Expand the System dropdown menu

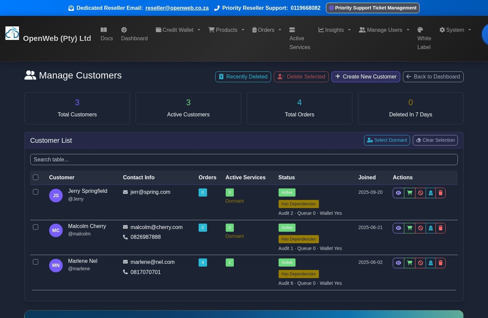[x=455, y=30]
